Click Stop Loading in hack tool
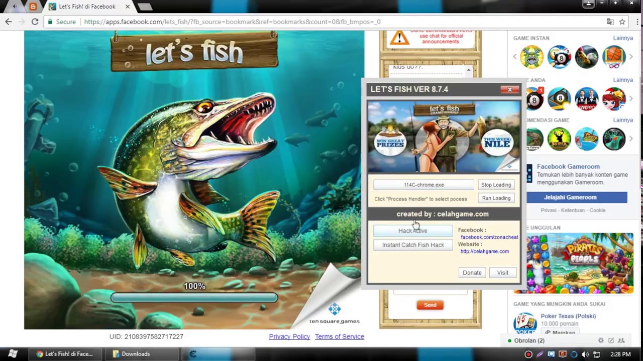Viewport: 643px width, 361px height. point(496,185)
